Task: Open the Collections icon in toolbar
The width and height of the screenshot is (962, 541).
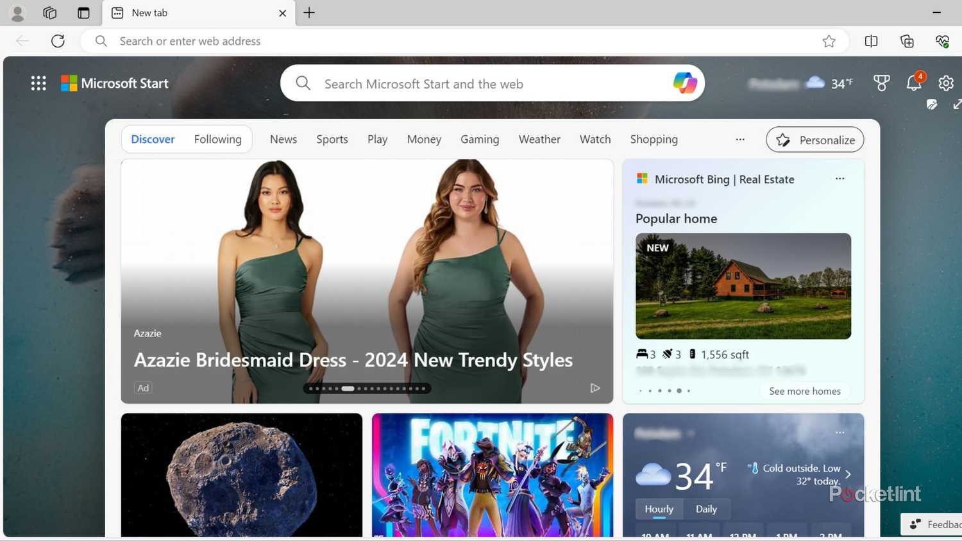Action: [907, 41]
